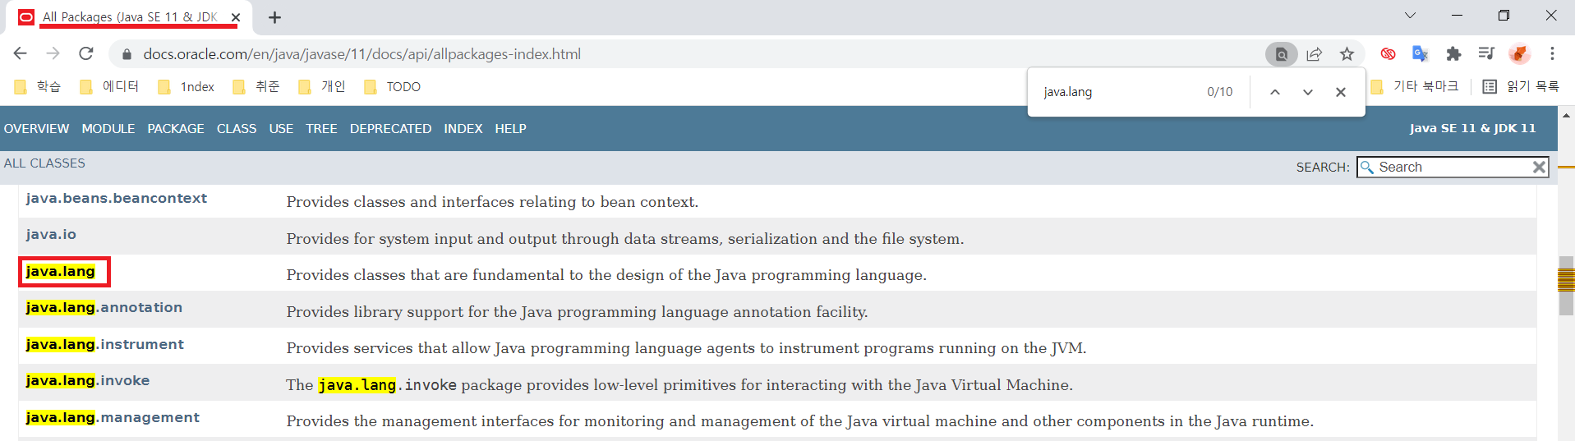
Task: Click the site lock icon in address bar
Action: point(127,54)
